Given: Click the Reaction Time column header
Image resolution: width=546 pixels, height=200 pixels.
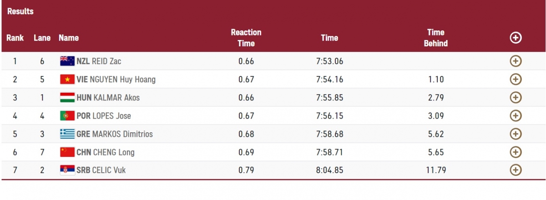Looking at the screenshot, I should [246, 38].
